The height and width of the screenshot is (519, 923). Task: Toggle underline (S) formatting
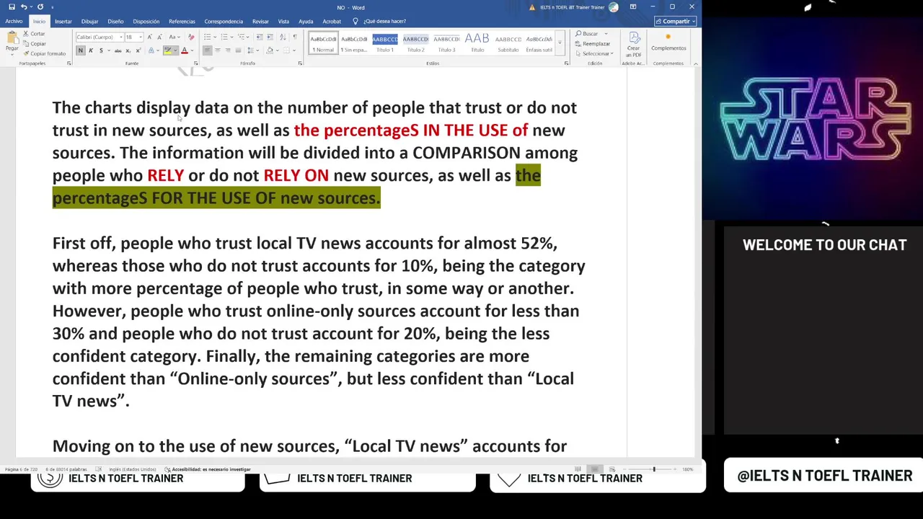101,50
